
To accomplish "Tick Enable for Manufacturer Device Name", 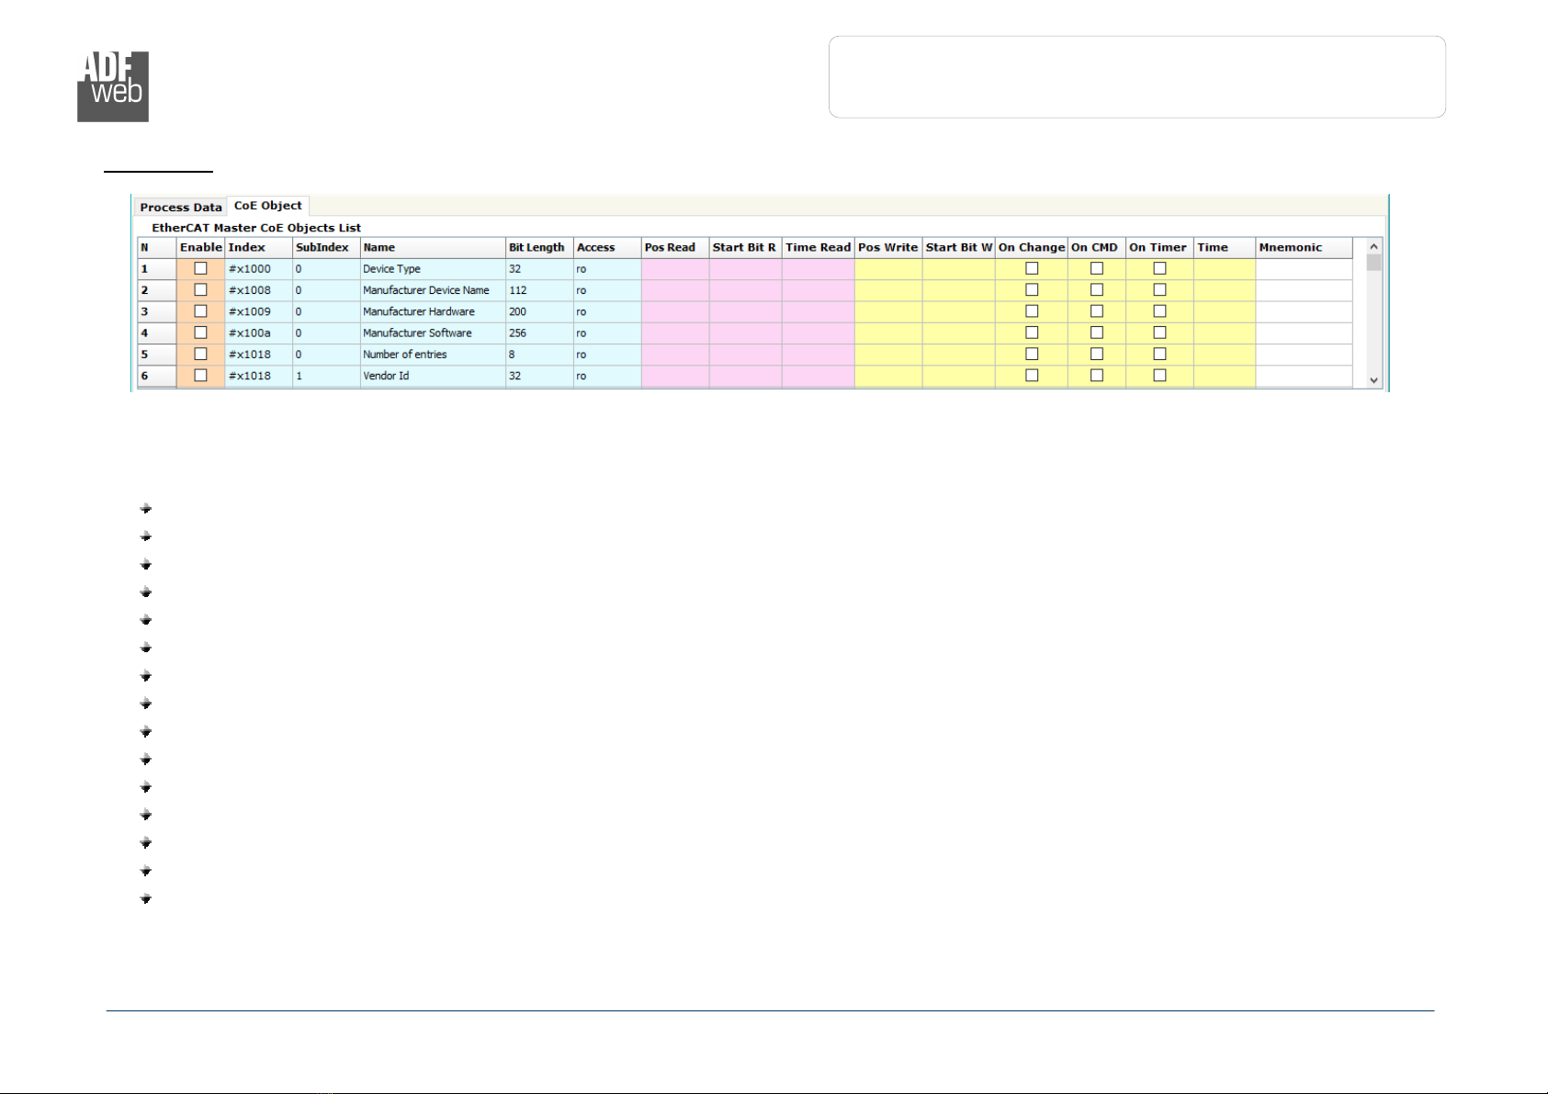I will click(x=200, y=290).
